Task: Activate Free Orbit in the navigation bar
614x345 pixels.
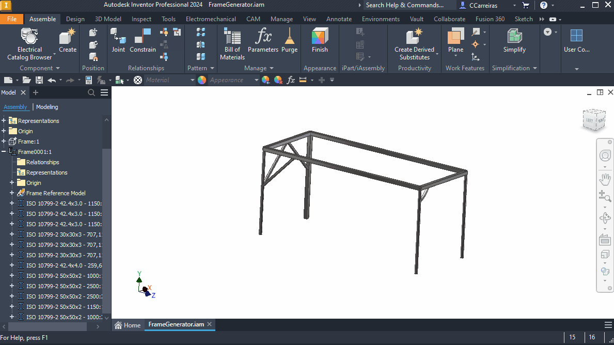Action: [605, 218]
